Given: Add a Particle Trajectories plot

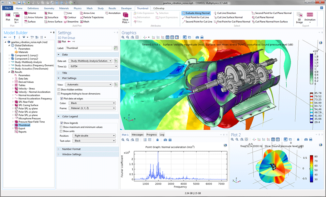Looking at the screenshot, I should (93, 17).
